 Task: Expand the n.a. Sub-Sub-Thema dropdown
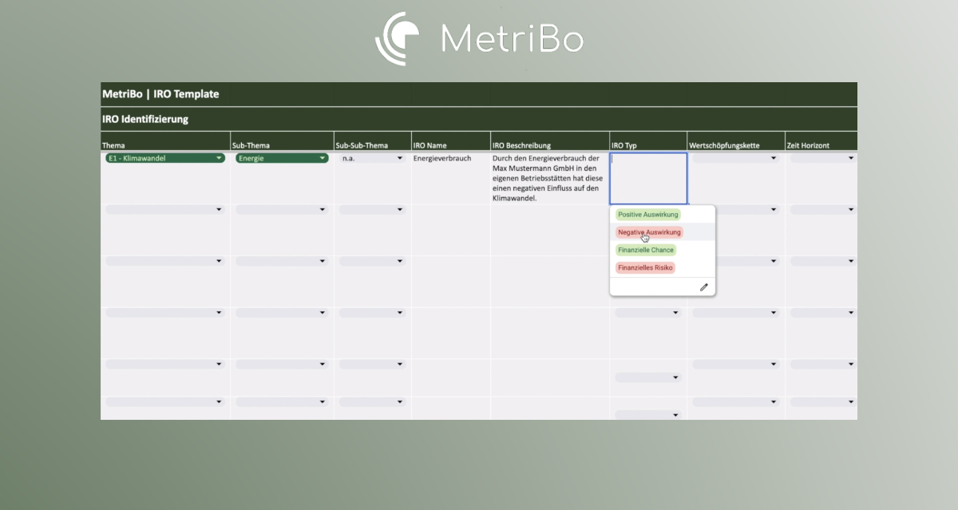(x=372, y=158)
